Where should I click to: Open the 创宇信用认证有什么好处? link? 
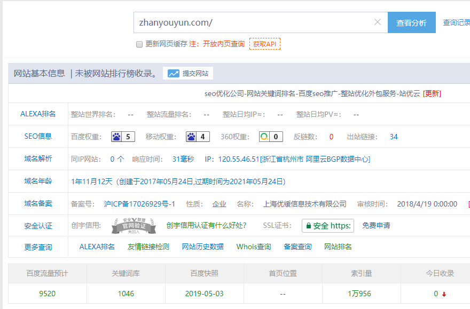pyautogui.click(x=206, y=225)
